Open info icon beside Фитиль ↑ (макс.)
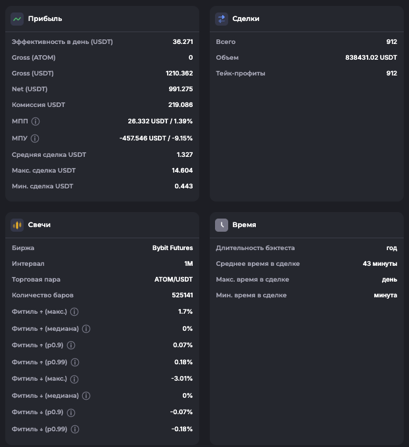Viewport: 409px width, 447px height. point(74,312)
